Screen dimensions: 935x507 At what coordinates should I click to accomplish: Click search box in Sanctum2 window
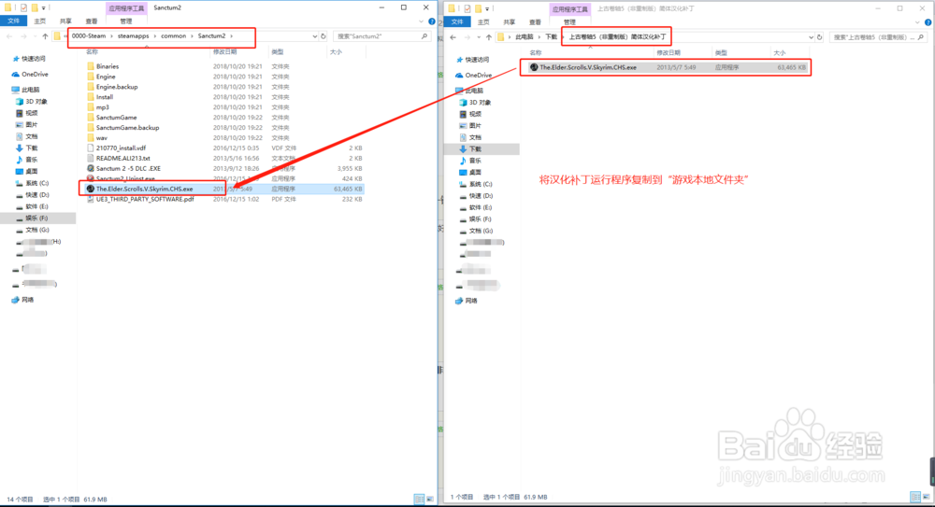381,36
